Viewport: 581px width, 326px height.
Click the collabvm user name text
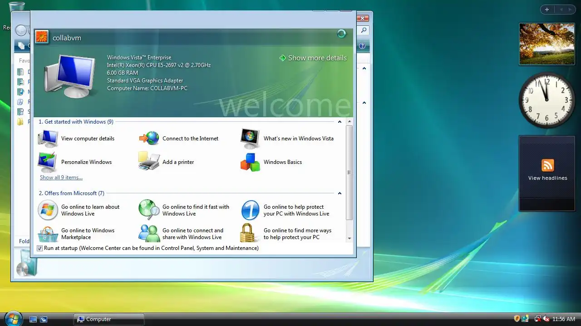[x=67, y=38]
